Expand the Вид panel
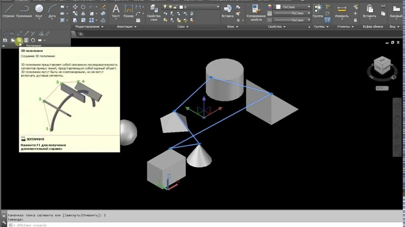The width and height of the screenshot is (405, 227). (394, 26)
